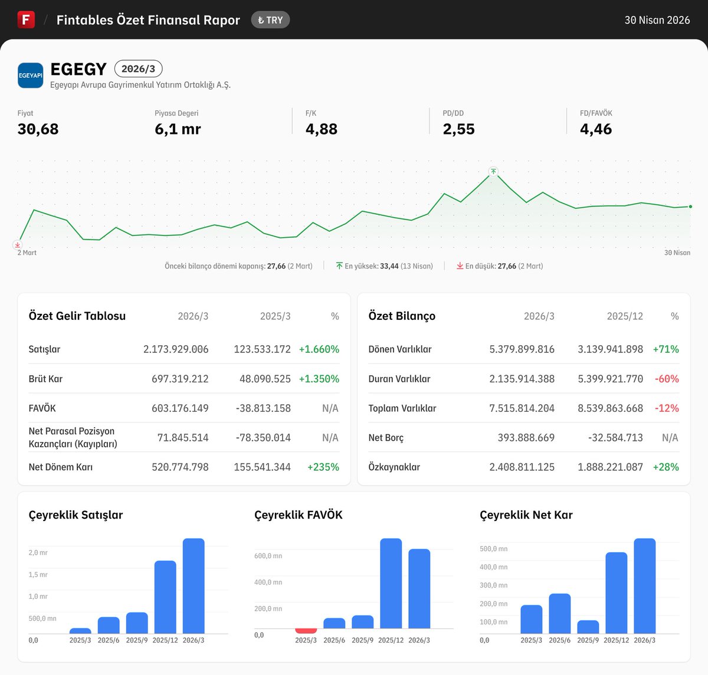Click the green endpoint dot at 30 Nisan

(x=690, y=207)
